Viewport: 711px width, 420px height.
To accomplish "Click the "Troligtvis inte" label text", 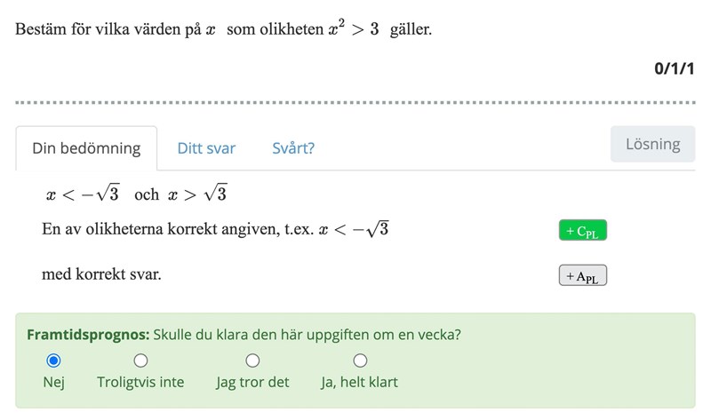I will point(140,383).
